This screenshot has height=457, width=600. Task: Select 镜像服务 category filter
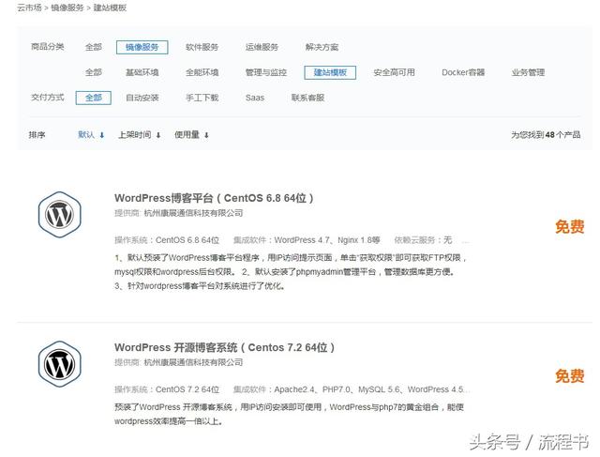click(142, 47)
